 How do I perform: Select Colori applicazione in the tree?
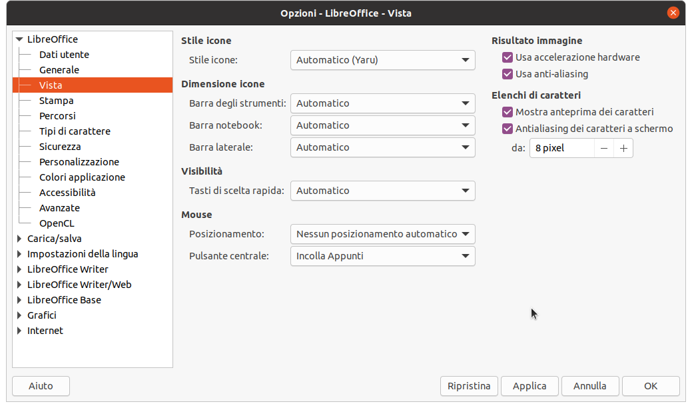pyautogui.click(x=82, y=177)
